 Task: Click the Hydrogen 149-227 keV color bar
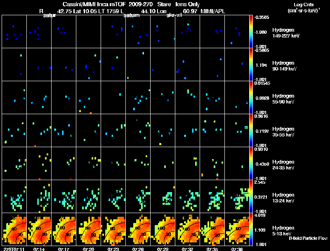[251, 31]
